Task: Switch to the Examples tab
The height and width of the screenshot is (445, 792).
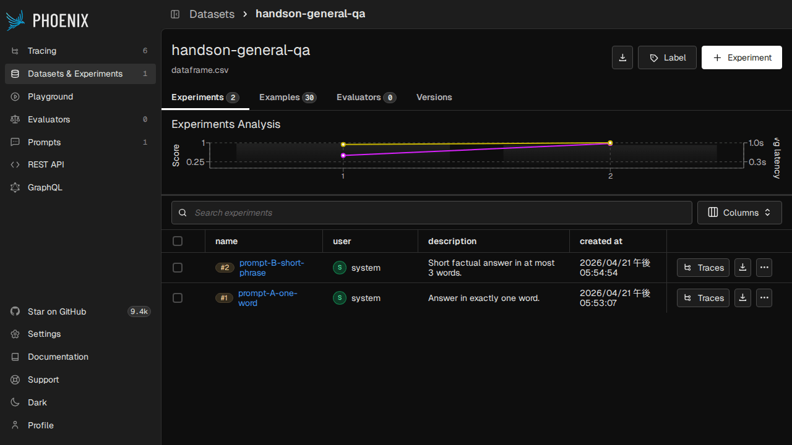Action: point(287,97)
